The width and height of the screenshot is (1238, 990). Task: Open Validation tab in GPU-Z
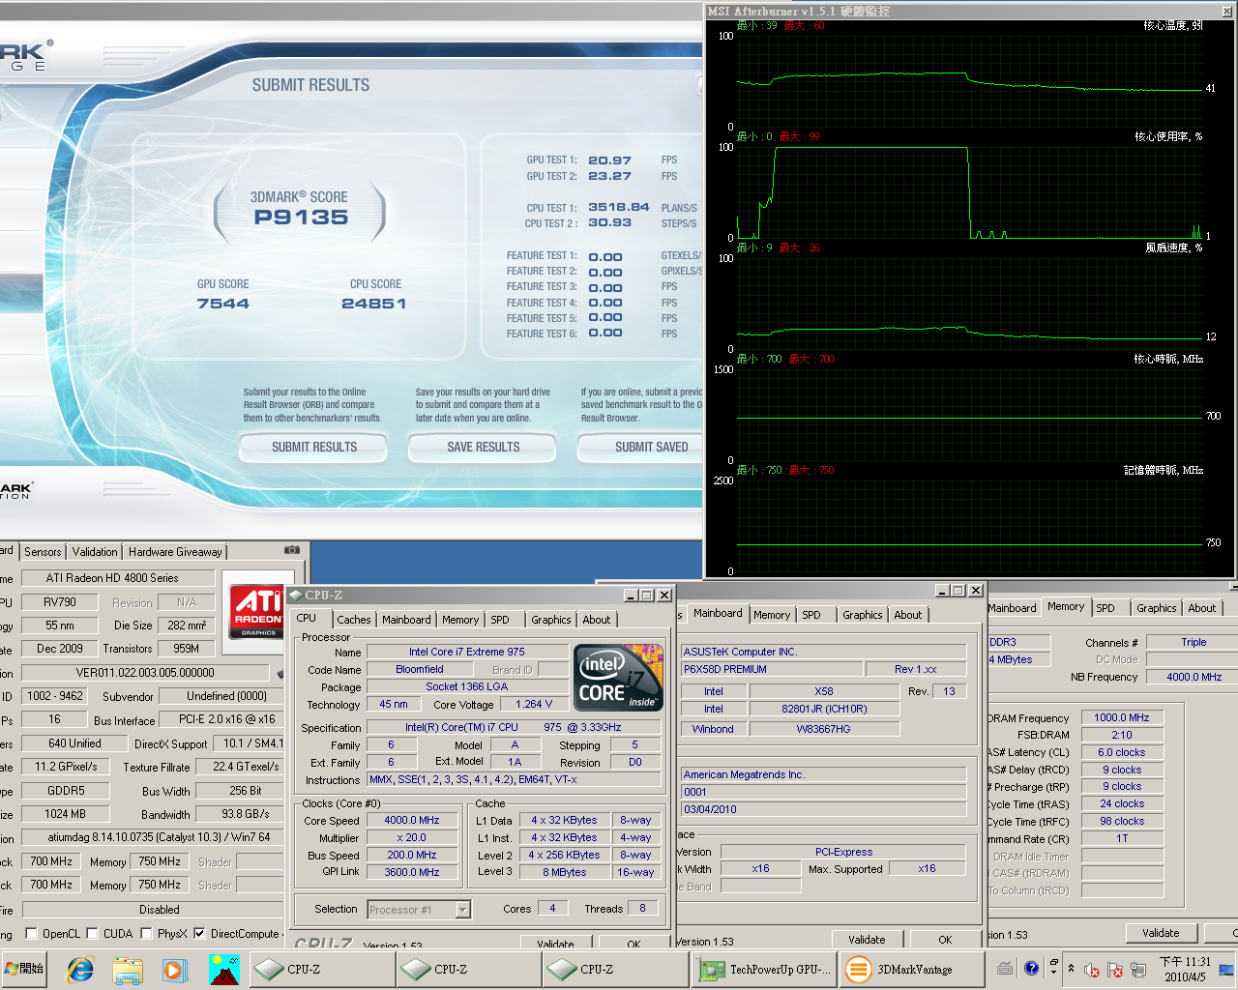click(x=95, y=551)
